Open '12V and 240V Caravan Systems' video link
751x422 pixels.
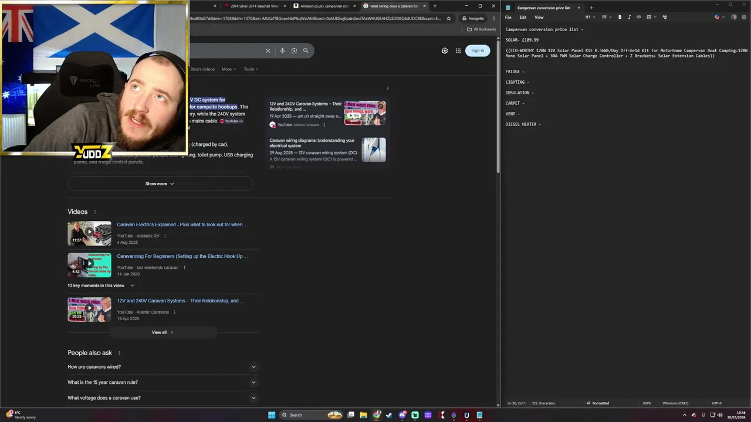[180, 301]
